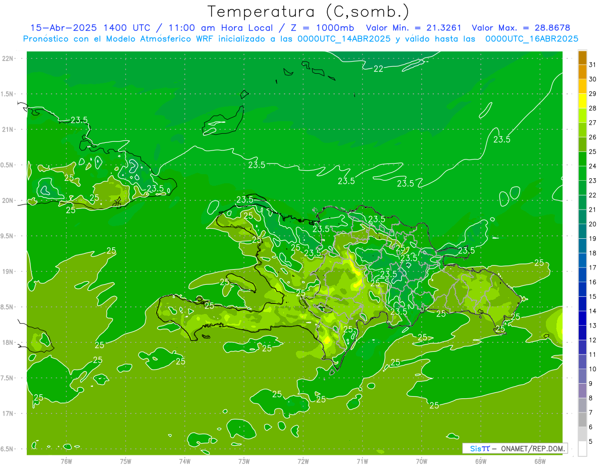Click the "7.5N" latitude axis label
Image resolution: width=606 pixels, height=468 pixels.
pos(8,378)
